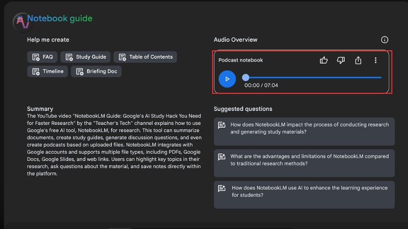Create a Briefing Doc

(x=96, y=71)
